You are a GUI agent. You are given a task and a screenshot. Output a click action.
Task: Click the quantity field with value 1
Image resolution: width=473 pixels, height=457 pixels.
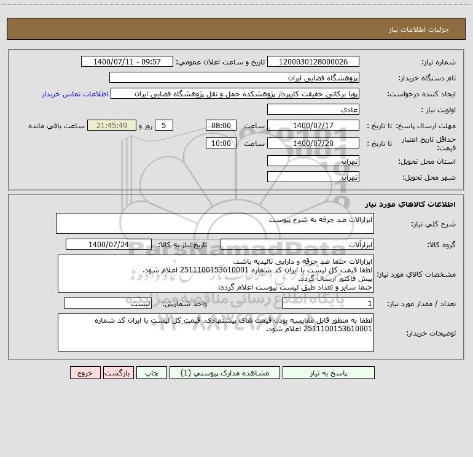[x=328, y=303]
